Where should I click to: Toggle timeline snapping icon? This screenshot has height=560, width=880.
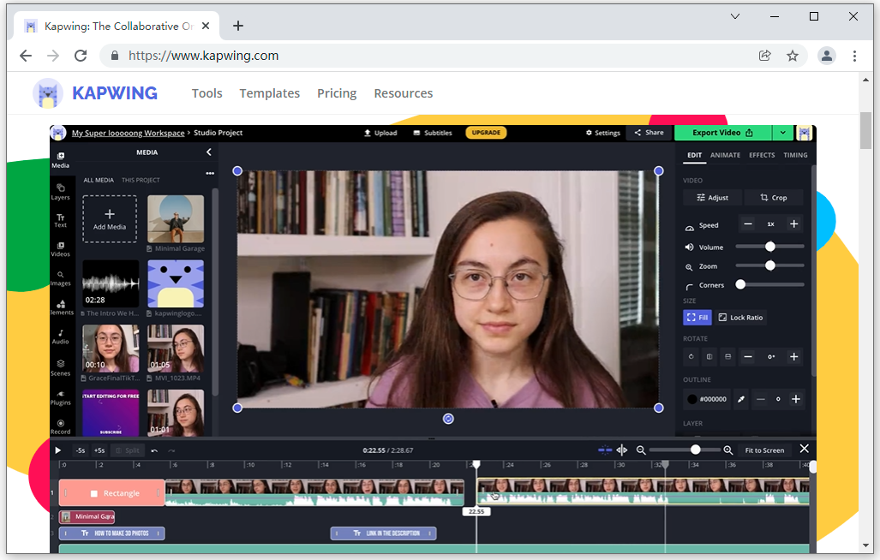pos(605,450)
